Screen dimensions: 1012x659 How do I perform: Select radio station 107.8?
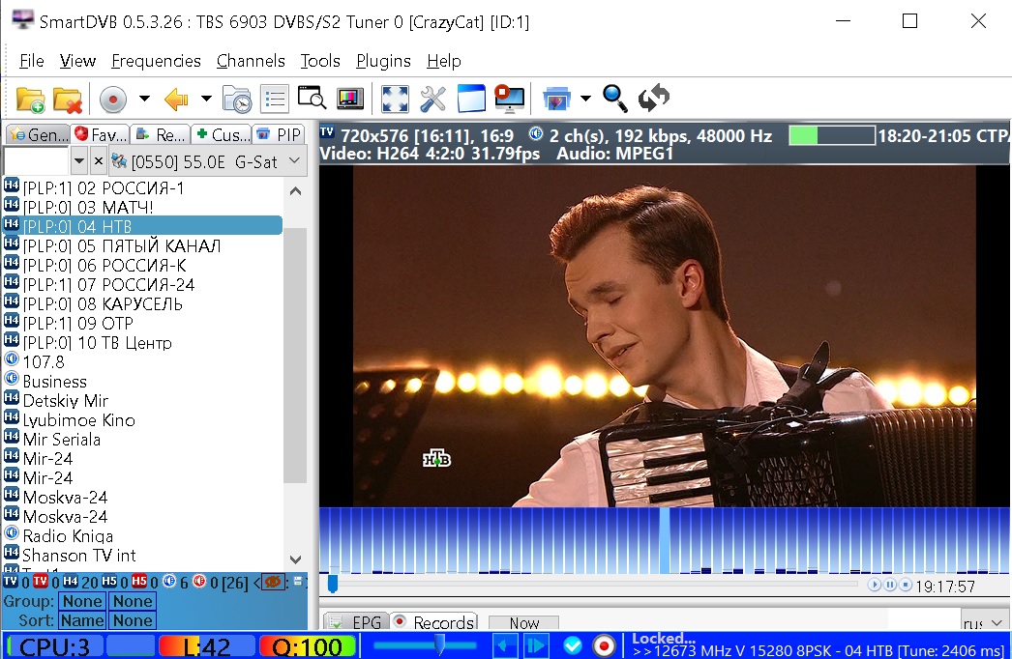pos(142,361)
